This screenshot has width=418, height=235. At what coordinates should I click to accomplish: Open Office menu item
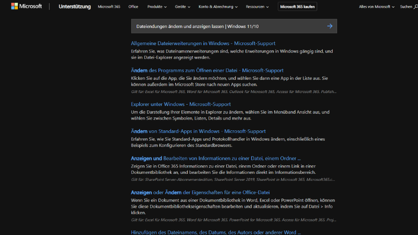[133, 7]
